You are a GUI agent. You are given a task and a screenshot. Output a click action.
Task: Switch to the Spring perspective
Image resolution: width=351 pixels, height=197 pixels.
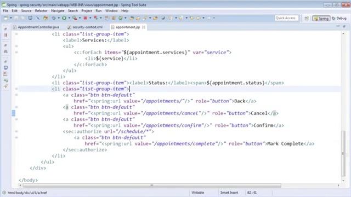[x=321, y=18]
